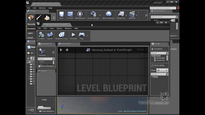Select the Place mode cube icon
Screen dimensions: 205x115
coord(31,18)
